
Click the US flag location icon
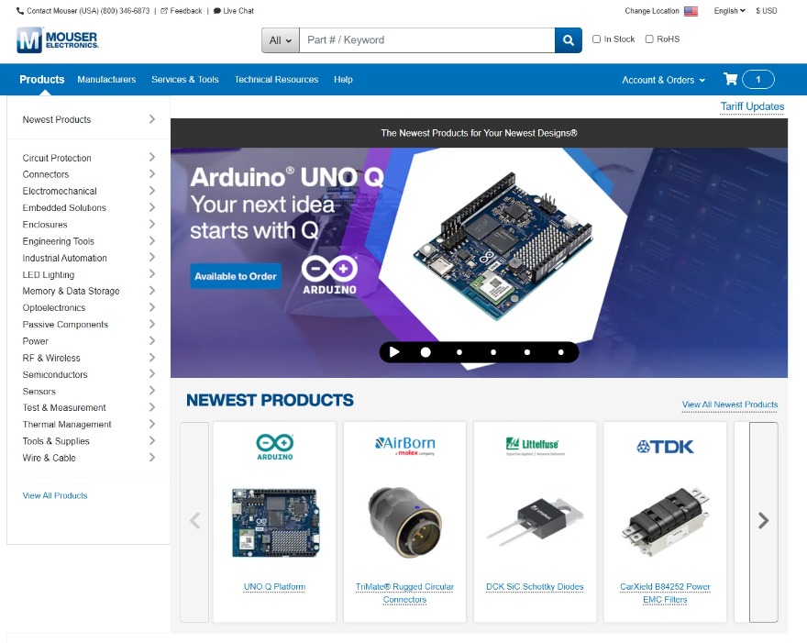coord(691,11)
